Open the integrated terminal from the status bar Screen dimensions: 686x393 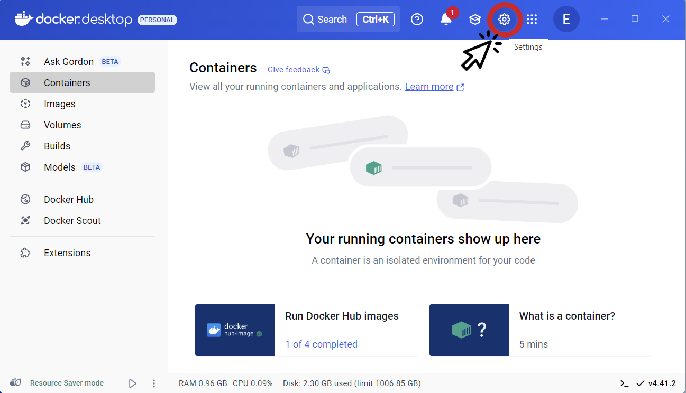pos(624,383)
